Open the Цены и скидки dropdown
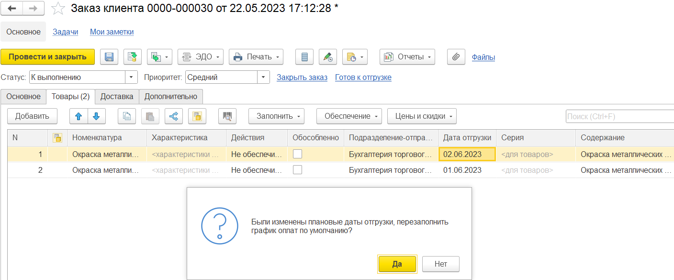 click(422, 116)
